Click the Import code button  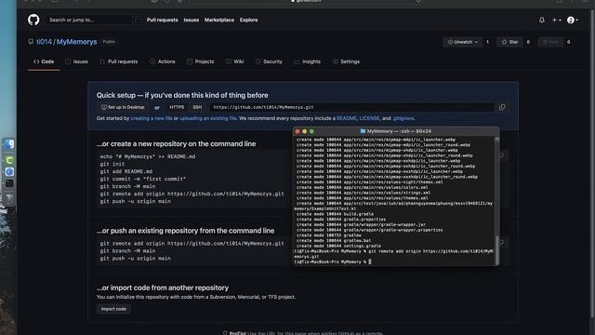pos(113,309)
